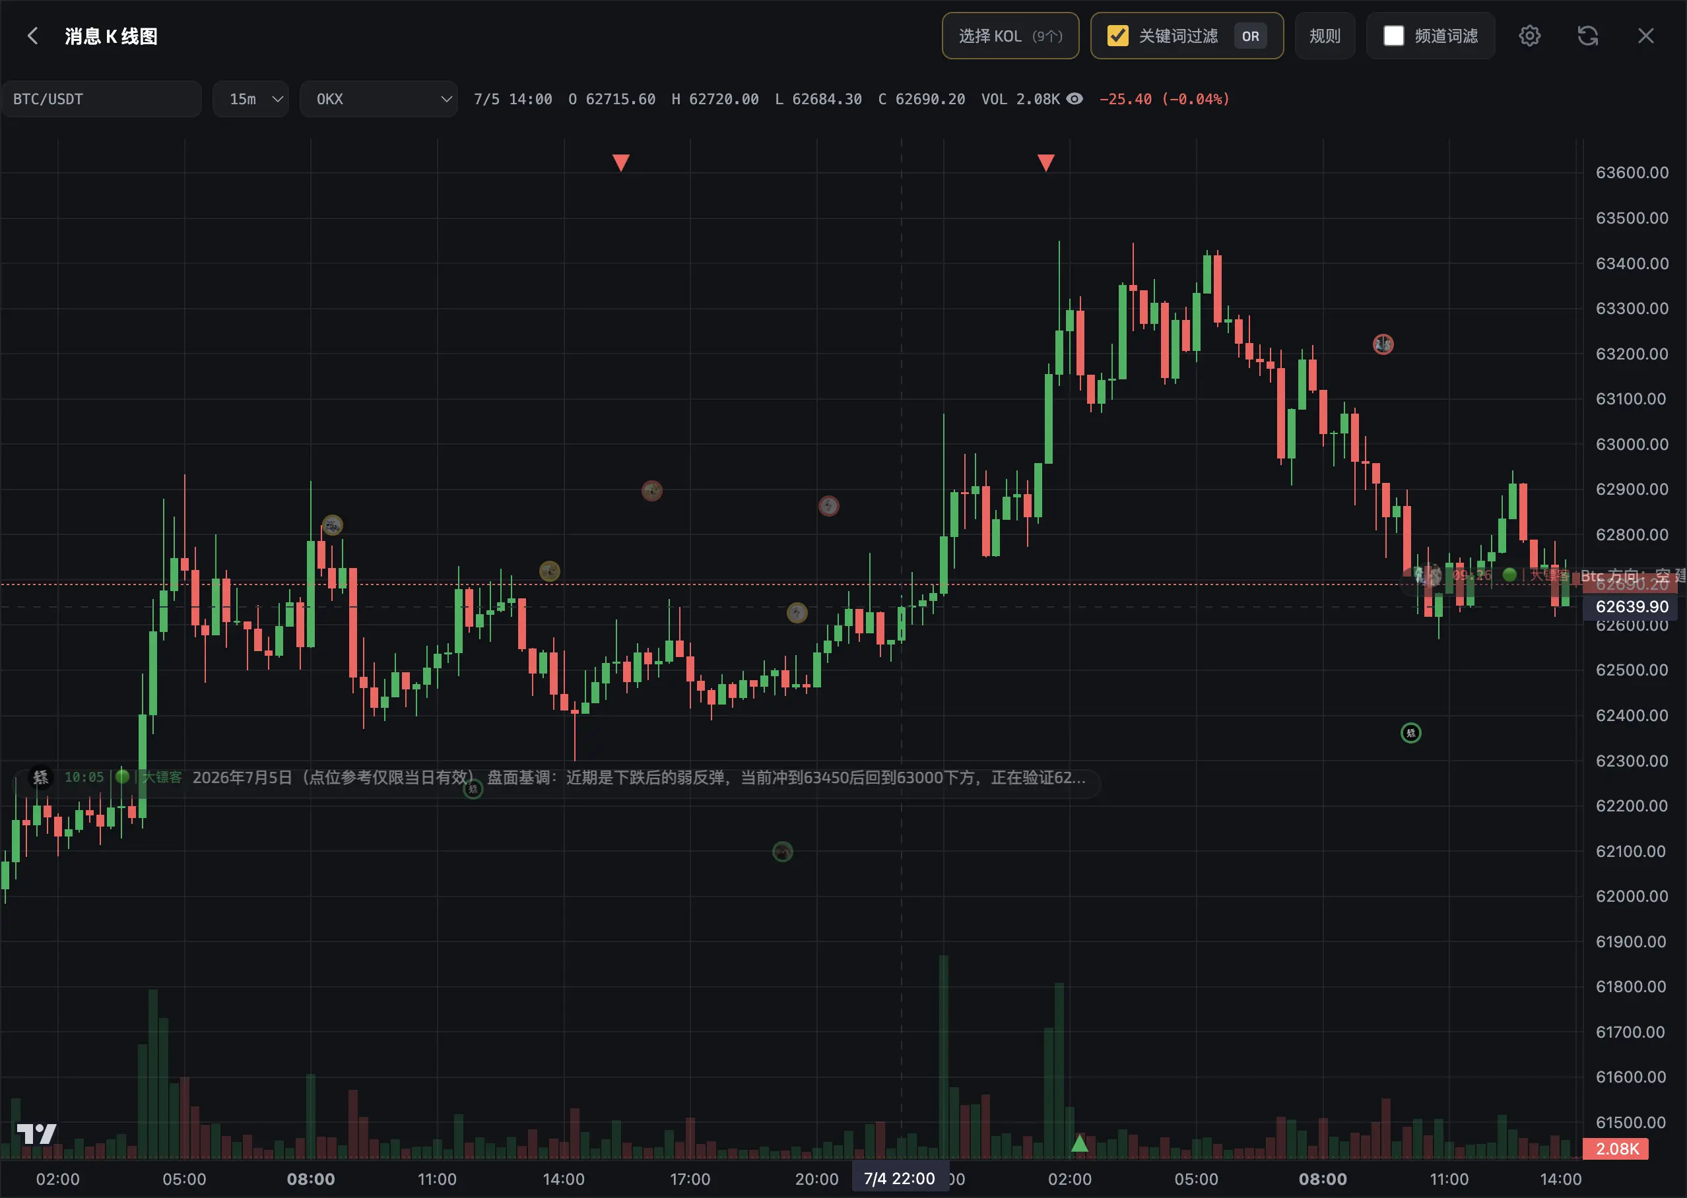This screenshot has width=1687, height=1198.
Task: Click the 63600.00 price axis label
Action: [x=1632, y=173]
